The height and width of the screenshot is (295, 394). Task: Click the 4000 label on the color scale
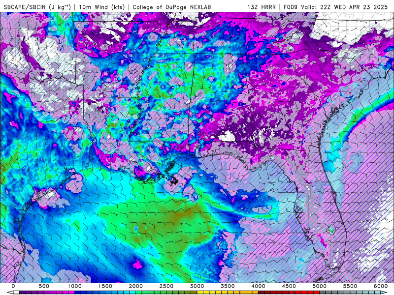click(x=258, y=286)
